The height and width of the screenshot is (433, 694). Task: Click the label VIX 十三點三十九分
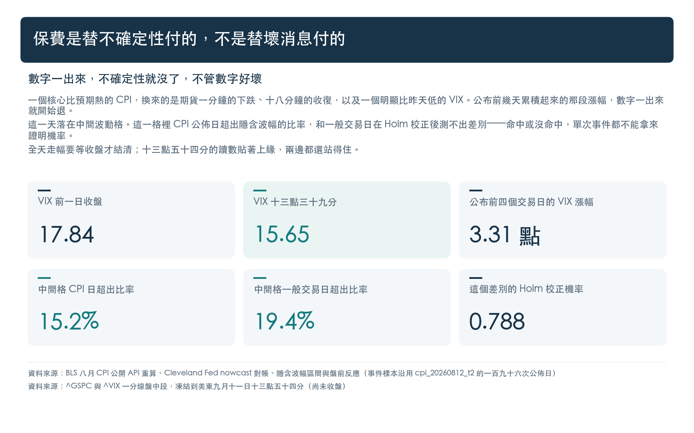click(x=295, y=202)
